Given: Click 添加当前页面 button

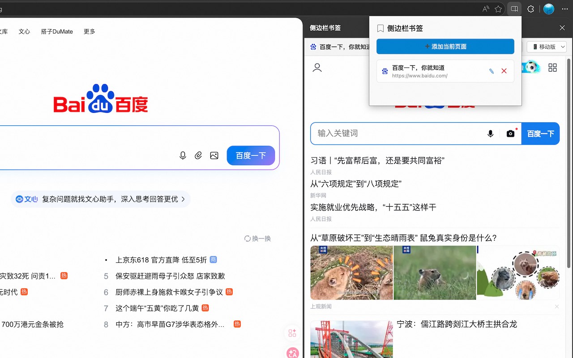Looking at the screenshot, I should click(x=445, y=47).
